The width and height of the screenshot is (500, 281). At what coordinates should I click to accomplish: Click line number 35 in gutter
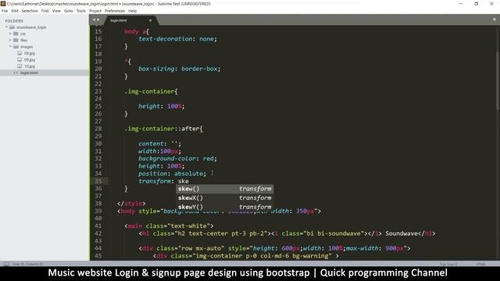(98, 181)
